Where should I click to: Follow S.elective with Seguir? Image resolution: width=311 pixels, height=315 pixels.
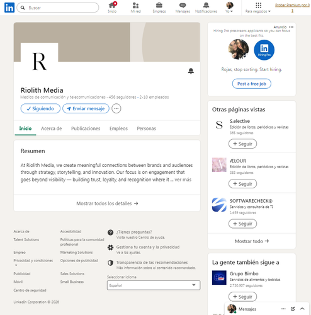tap(242, 144)
